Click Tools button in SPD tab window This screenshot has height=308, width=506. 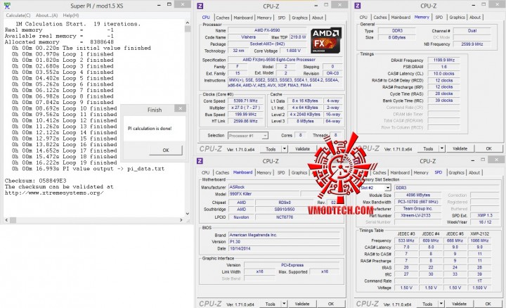coord(427,304)
